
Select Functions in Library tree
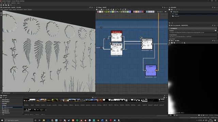[4, 103]
